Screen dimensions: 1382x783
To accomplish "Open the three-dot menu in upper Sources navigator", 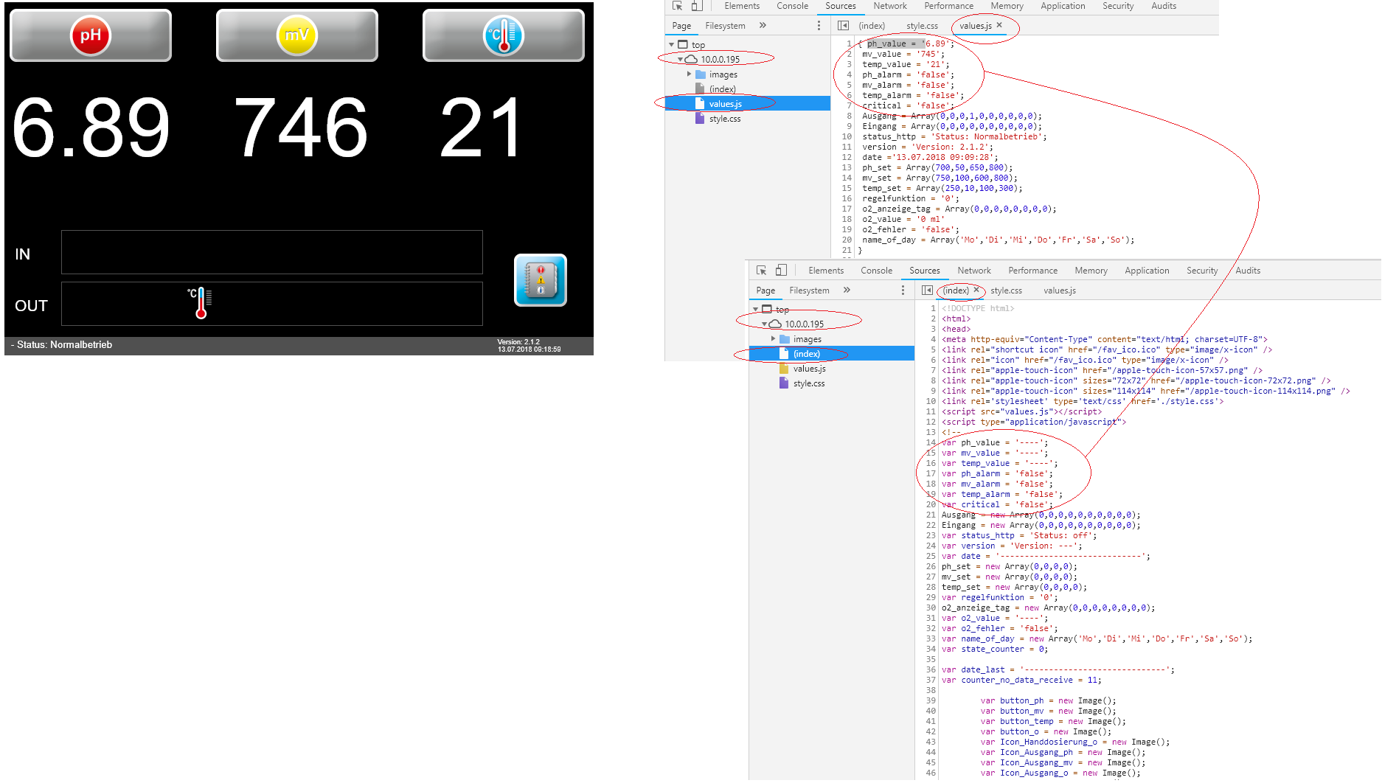I will click(819, 26).
